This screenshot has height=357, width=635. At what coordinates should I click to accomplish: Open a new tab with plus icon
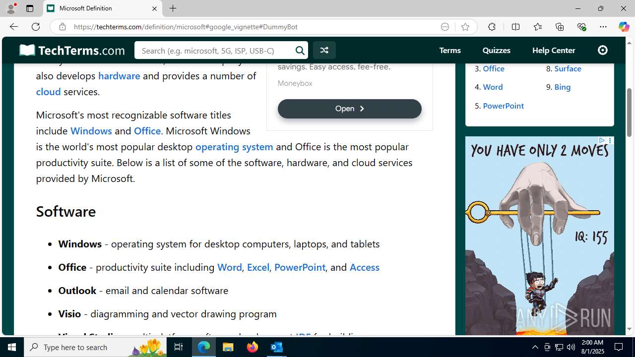click(x=173, y=8)
